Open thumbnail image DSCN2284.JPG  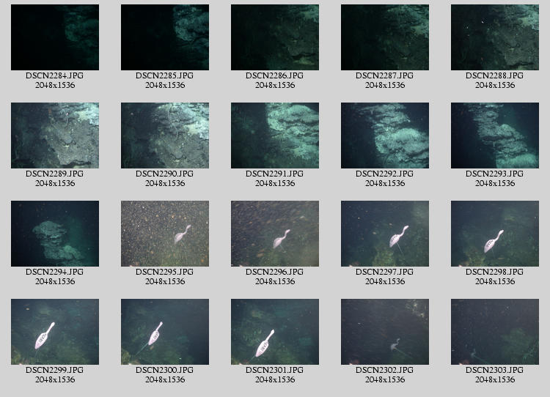pyautogui.click(x=55, y=37)
